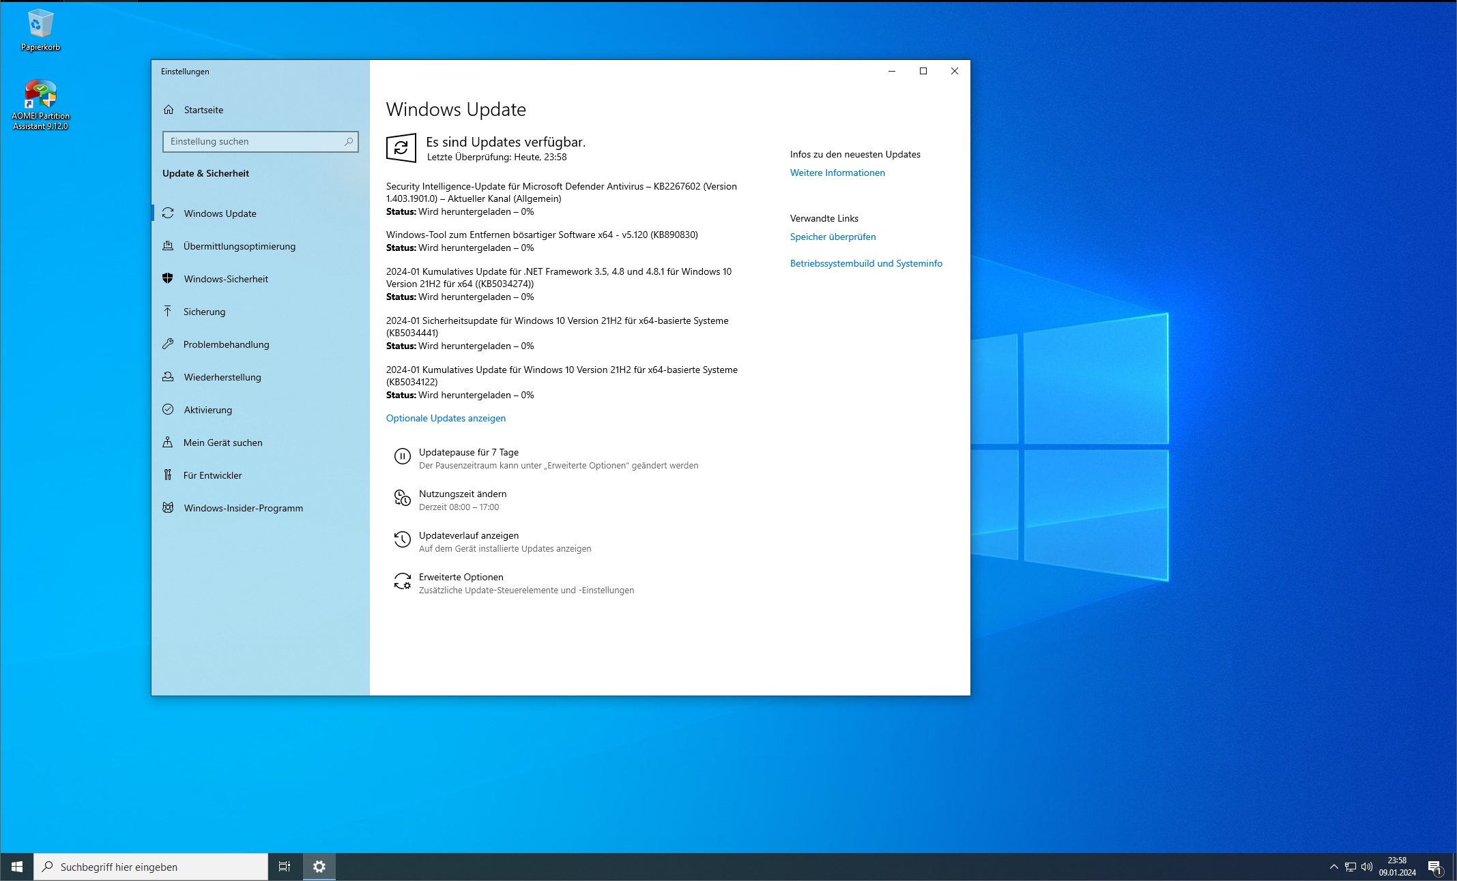This screenshot has height=881, width=1457.
Task: Open Aktivierung checkmark icon
Action: (168, 410)
